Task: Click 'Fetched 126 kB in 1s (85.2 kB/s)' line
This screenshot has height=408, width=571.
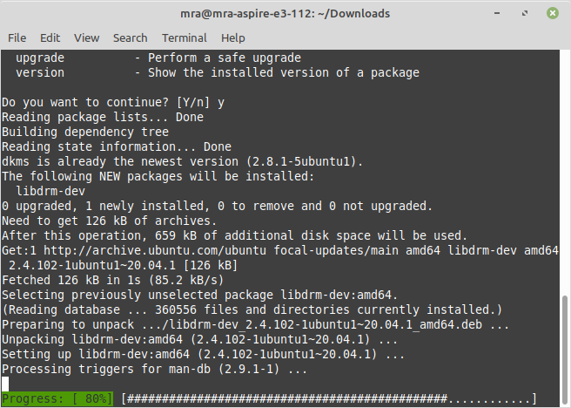Action: tap(113, 280)
